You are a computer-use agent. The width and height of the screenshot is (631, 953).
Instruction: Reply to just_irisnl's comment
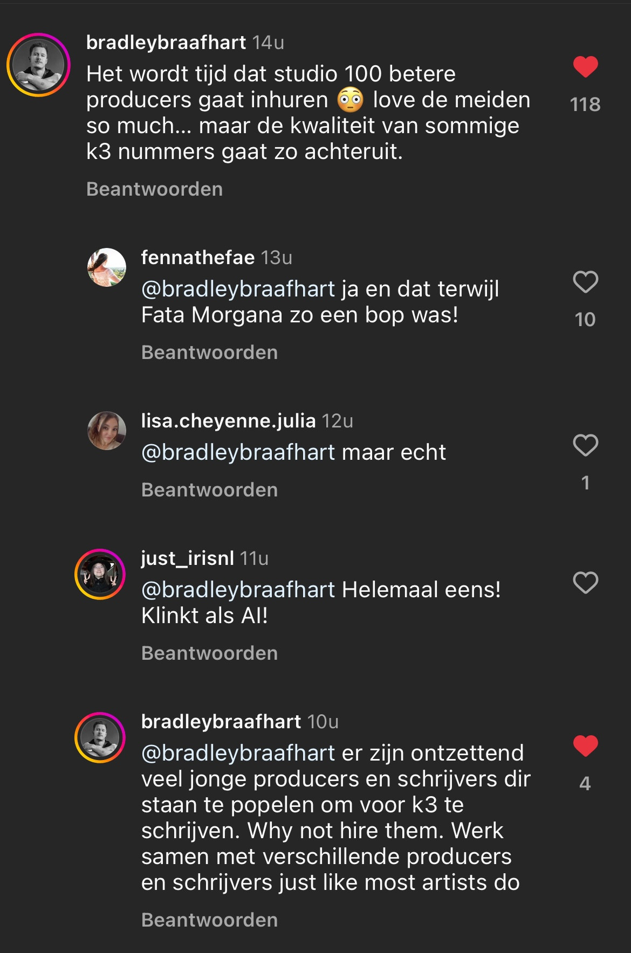pyautogui.click(x=209, y=653)
